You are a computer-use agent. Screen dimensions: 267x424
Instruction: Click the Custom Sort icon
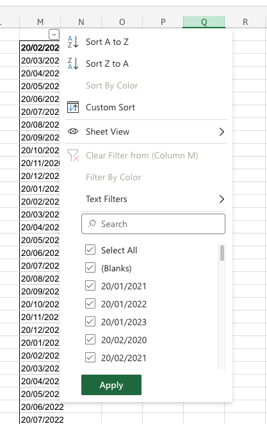73,107
